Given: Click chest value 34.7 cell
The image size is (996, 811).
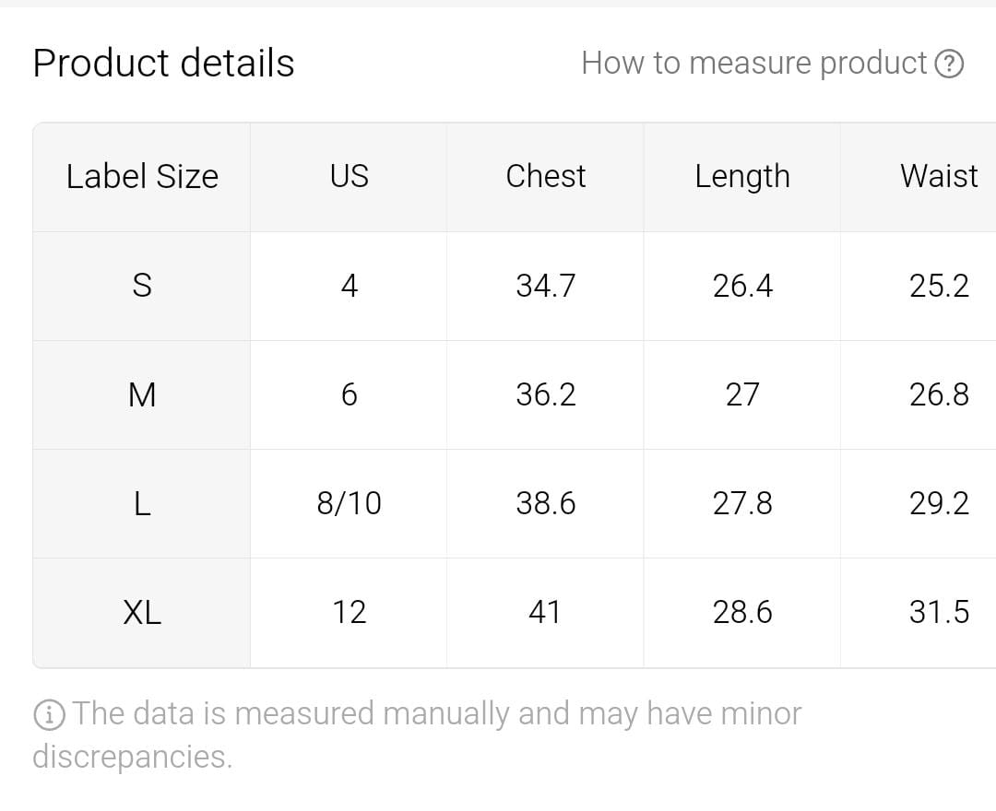Looking at the screenshot, I should pos(545,286).
